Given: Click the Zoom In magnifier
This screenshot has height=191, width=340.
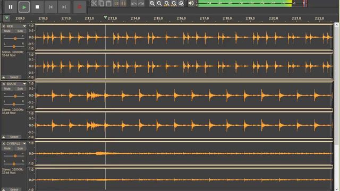Looking at the screenshot, I should [x=152, y=3].
